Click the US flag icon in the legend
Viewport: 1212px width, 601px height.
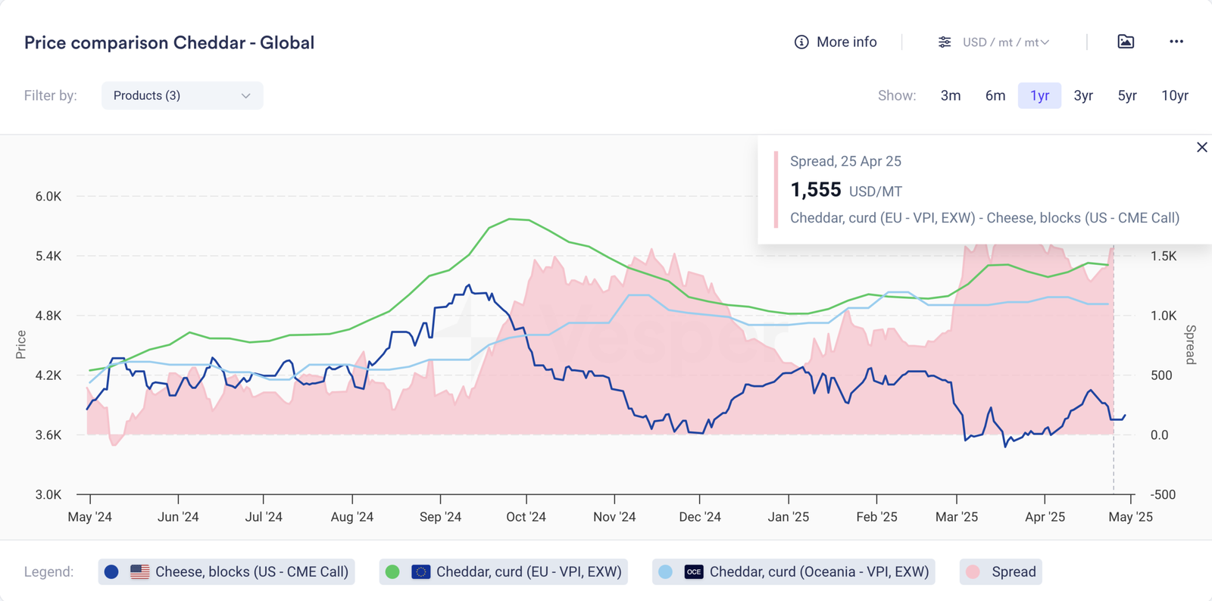coord(140,572)
